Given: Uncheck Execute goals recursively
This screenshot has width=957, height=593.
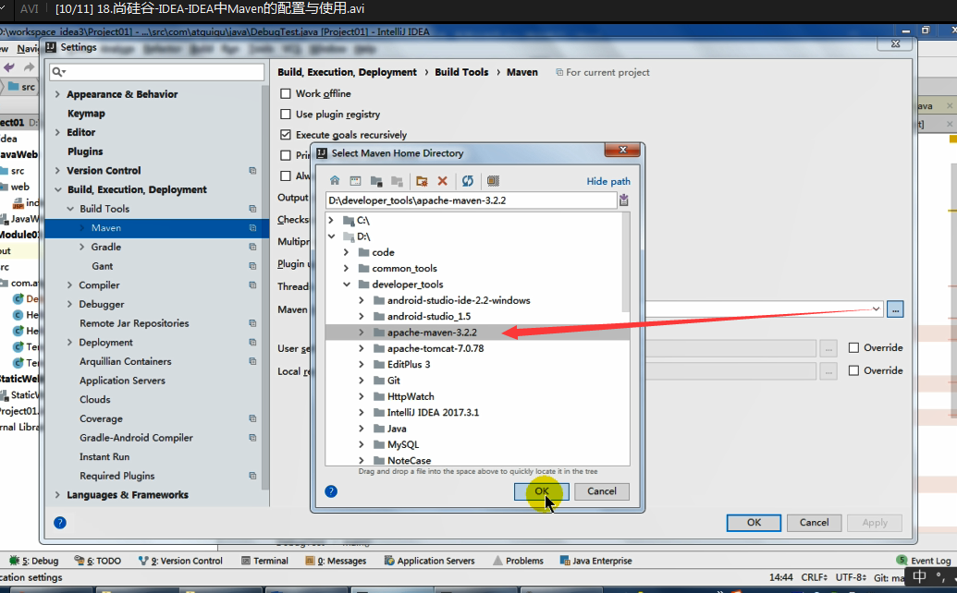Looking at the screenshot, I should tap(285, 135).
